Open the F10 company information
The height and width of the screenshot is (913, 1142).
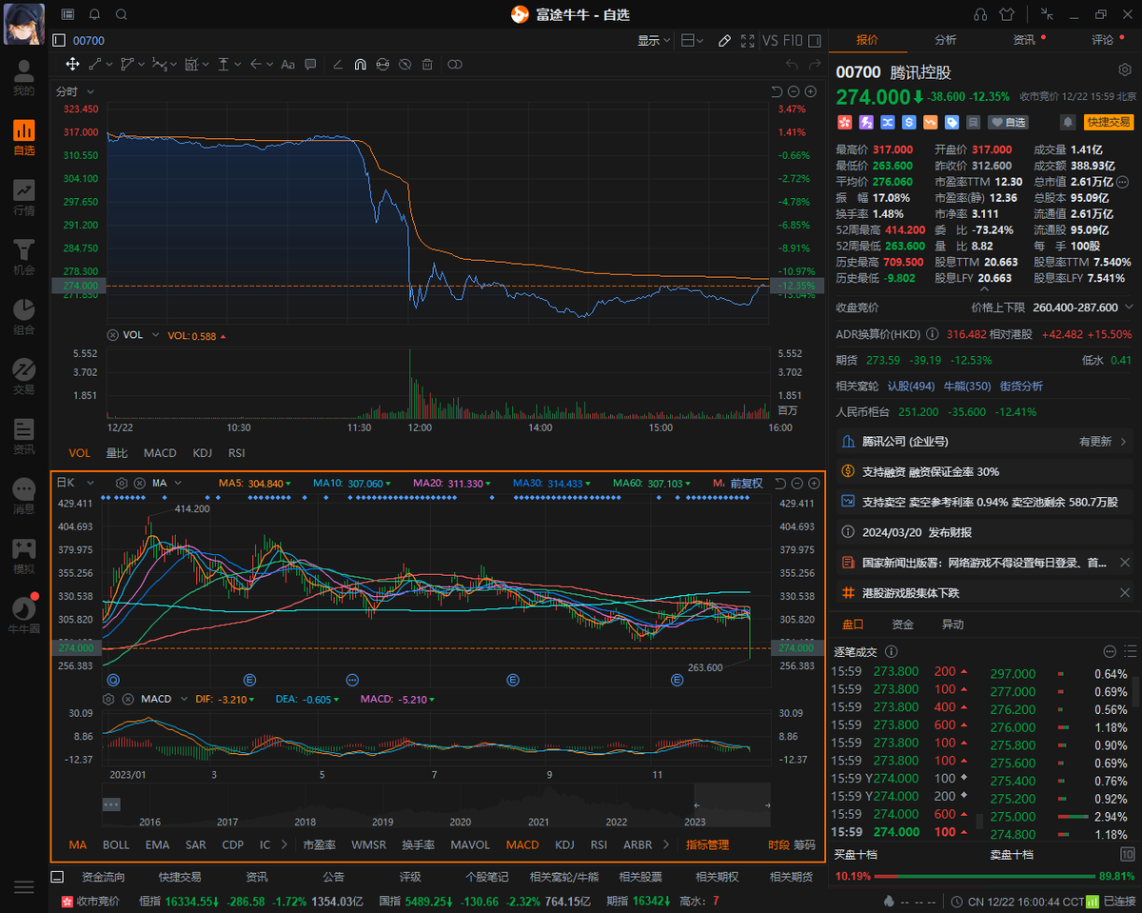point(793,41)
